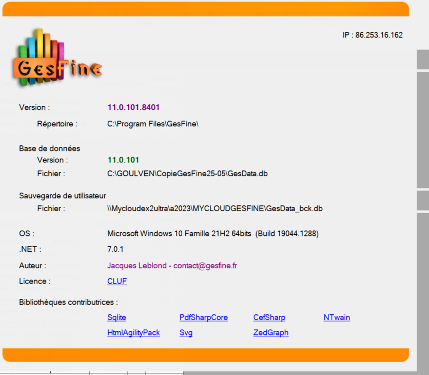Viewport: 429px width, 375px height.
Task: Open the PdfSharpCore library link
Action: click(203, 317)
